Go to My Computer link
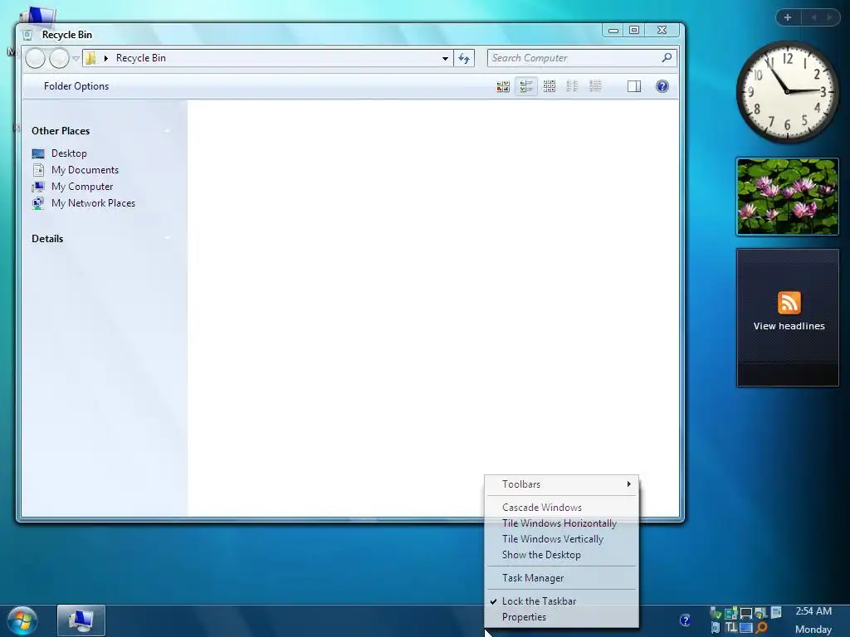 point(82,187)
